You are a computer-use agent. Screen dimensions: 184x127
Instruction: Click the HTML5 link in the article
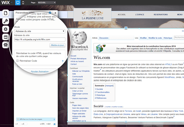pos(168,64)
